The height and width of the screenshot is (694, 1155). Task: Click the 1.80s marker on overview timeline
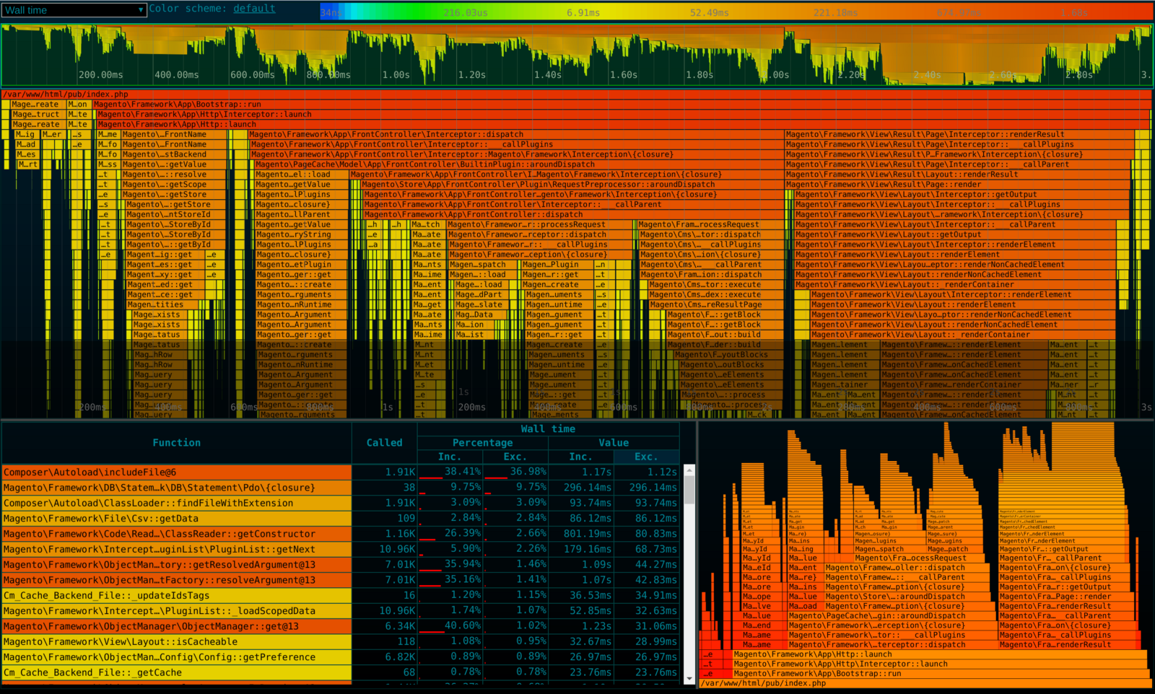pos(700,75)
